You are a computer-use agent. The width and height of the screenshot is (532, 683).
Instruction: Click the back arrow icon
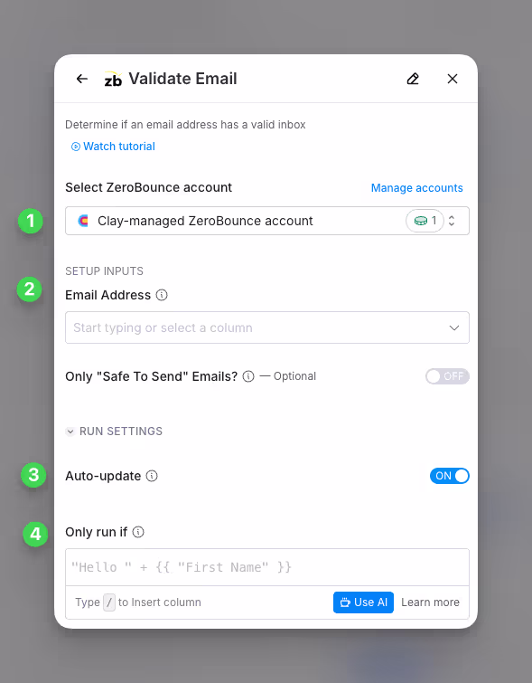tap(82, 79)
